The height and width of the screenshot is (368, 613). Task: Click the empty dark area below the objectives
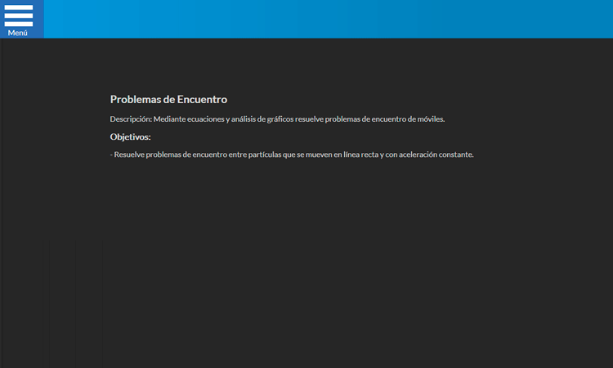(306, 262)
